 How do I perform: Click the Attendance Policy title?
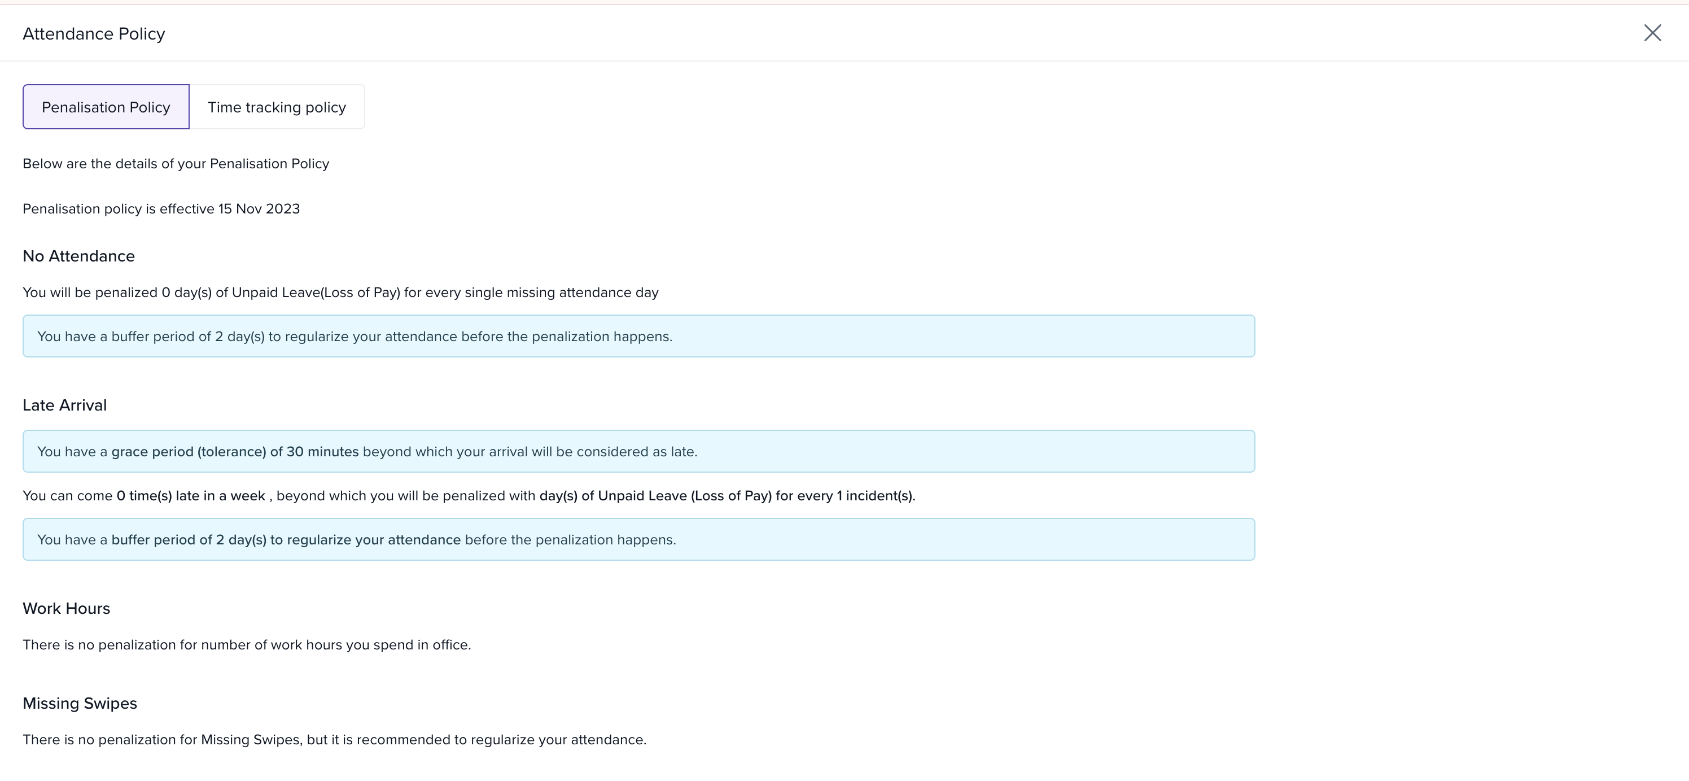tap(94, 33)
